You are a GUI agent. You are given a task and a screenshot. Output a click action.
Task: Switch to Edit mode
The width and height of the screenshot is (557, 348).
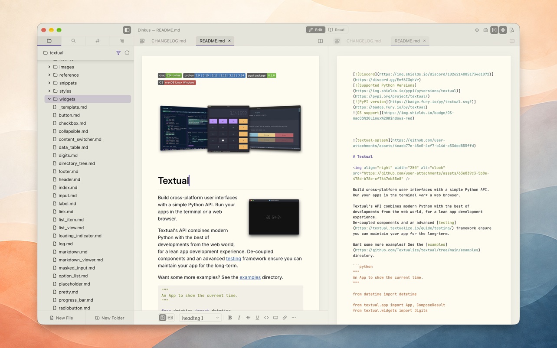coord(316,30)
